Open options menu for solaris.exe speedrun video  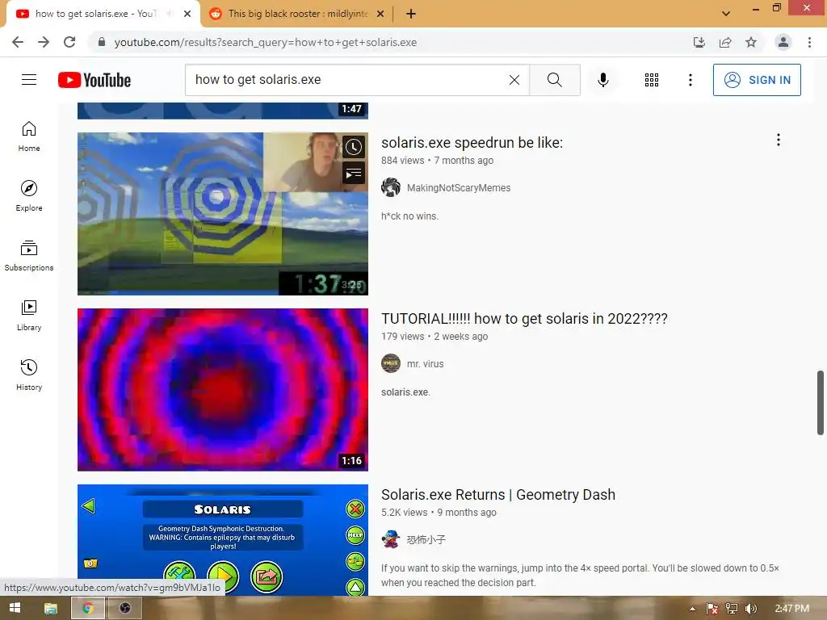coord(779,140)
